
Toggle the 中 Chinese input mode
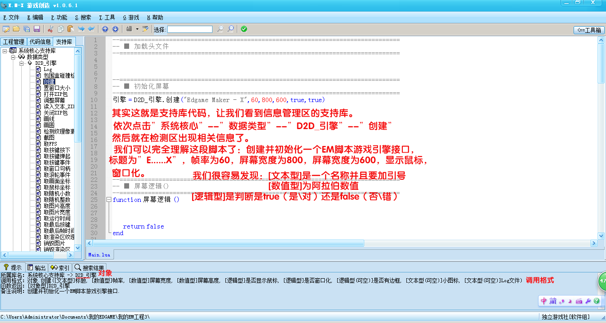coord(544,301)
